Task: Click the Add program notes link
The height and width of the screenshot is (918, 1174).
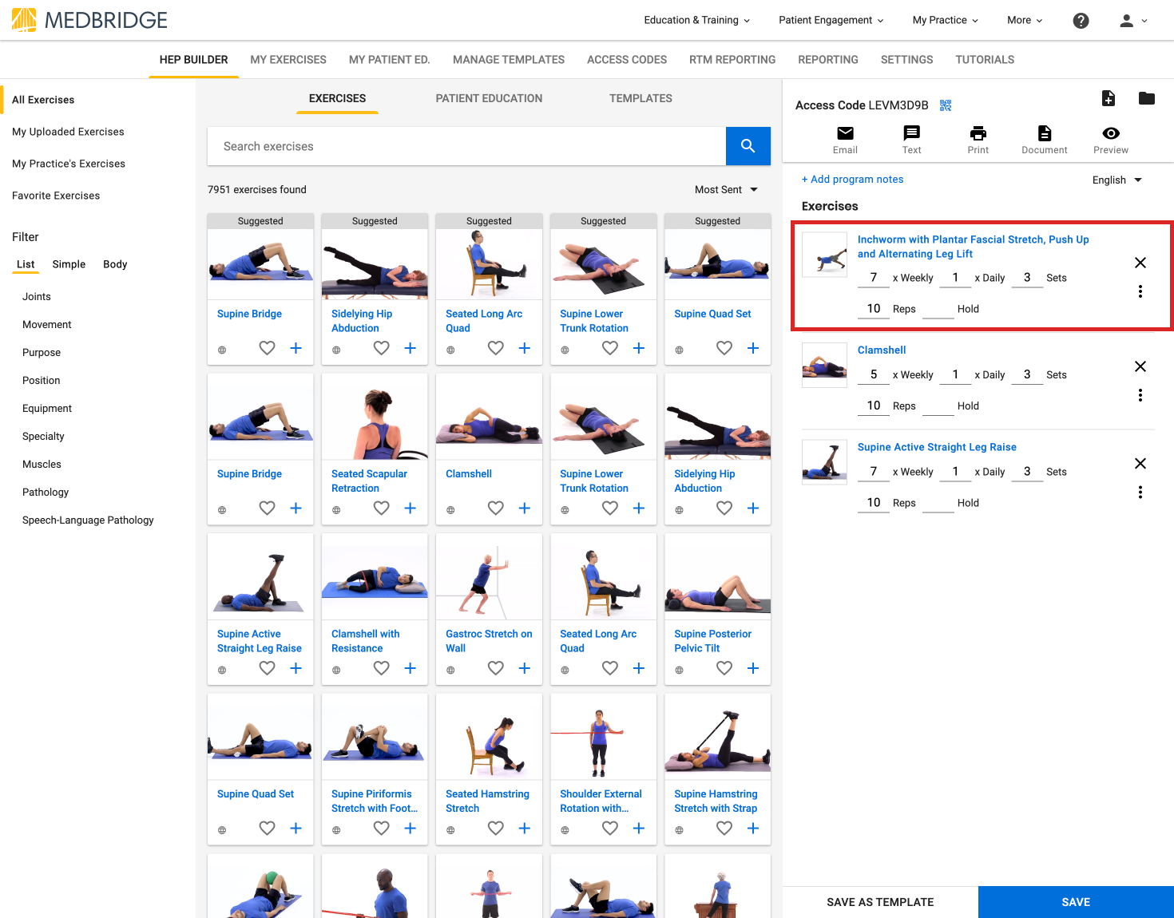Action: tap(852, 180)
